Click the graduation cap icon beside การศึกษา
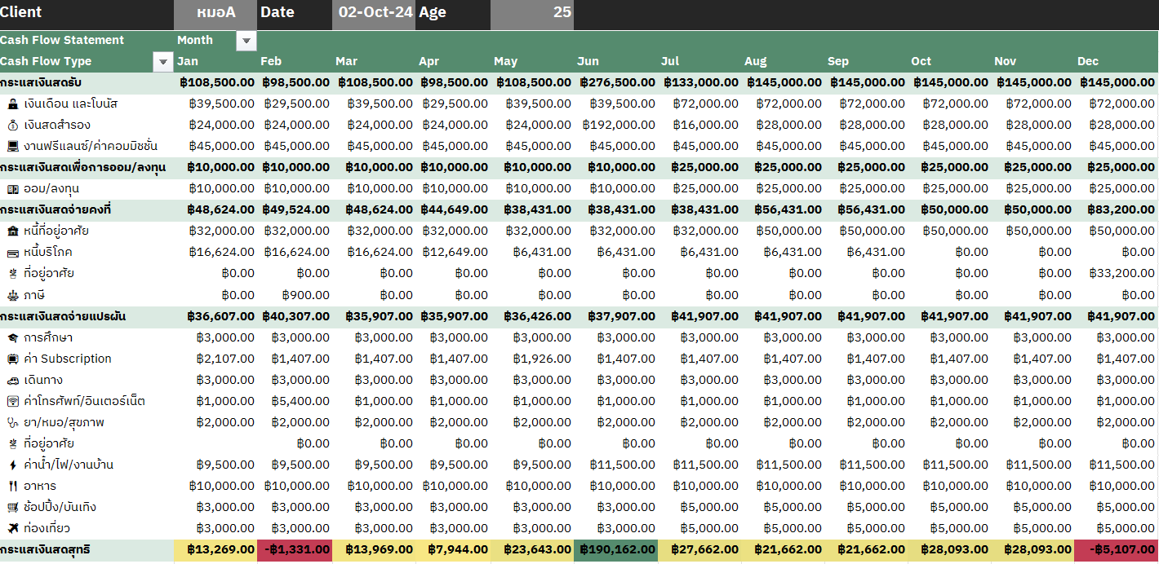The width and height of the screenshot is (1159, 564). (12, 337)
